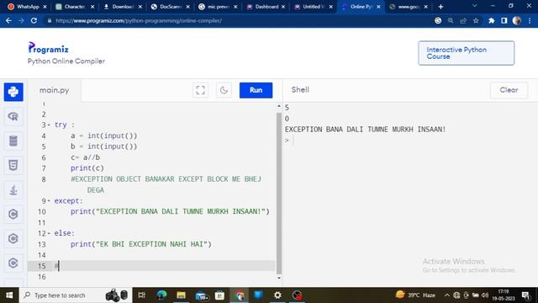Screen dimensions: 538x303
Task: Switch to the Character browser tab
Action: click(x=75, y=7)
